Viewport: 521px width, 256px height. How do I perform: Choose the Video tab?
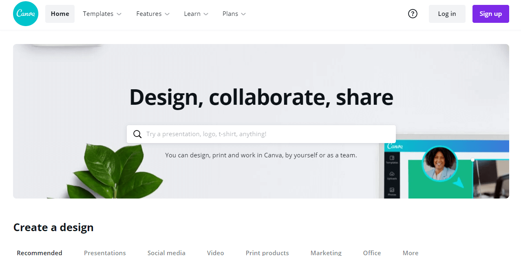tap(215, 253)
